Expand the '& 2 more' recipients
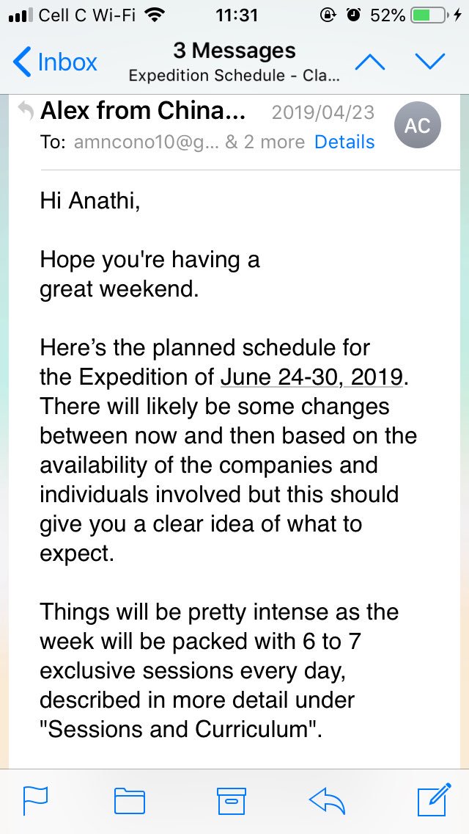The image size is (469, 834). pyautogui.click(x=265, y=142)
